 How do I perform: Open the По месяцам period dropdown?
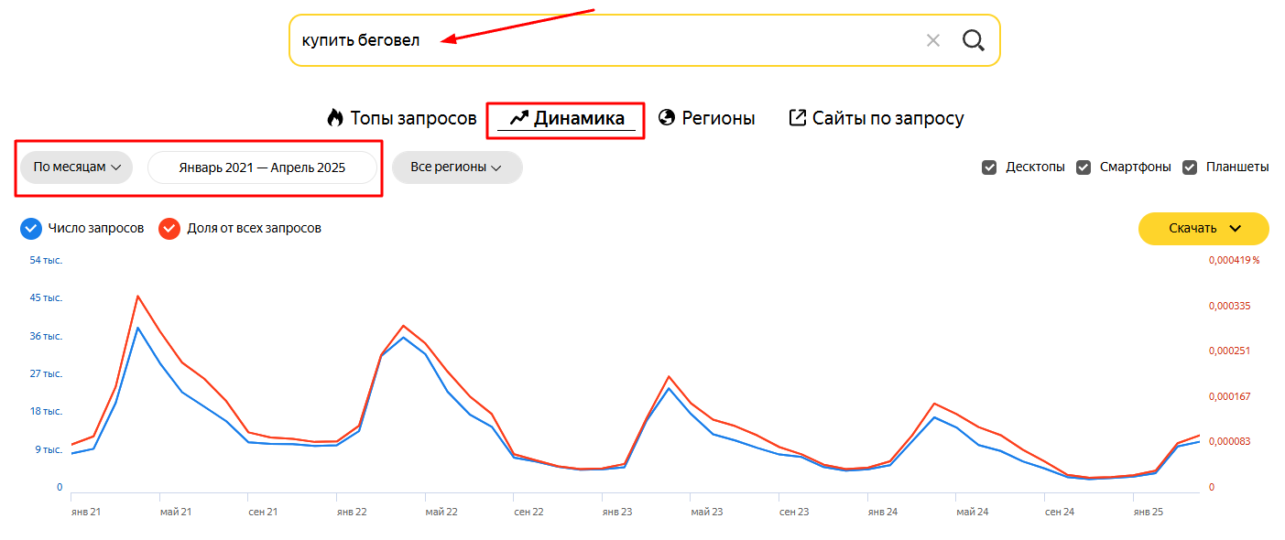pos(77,167)
